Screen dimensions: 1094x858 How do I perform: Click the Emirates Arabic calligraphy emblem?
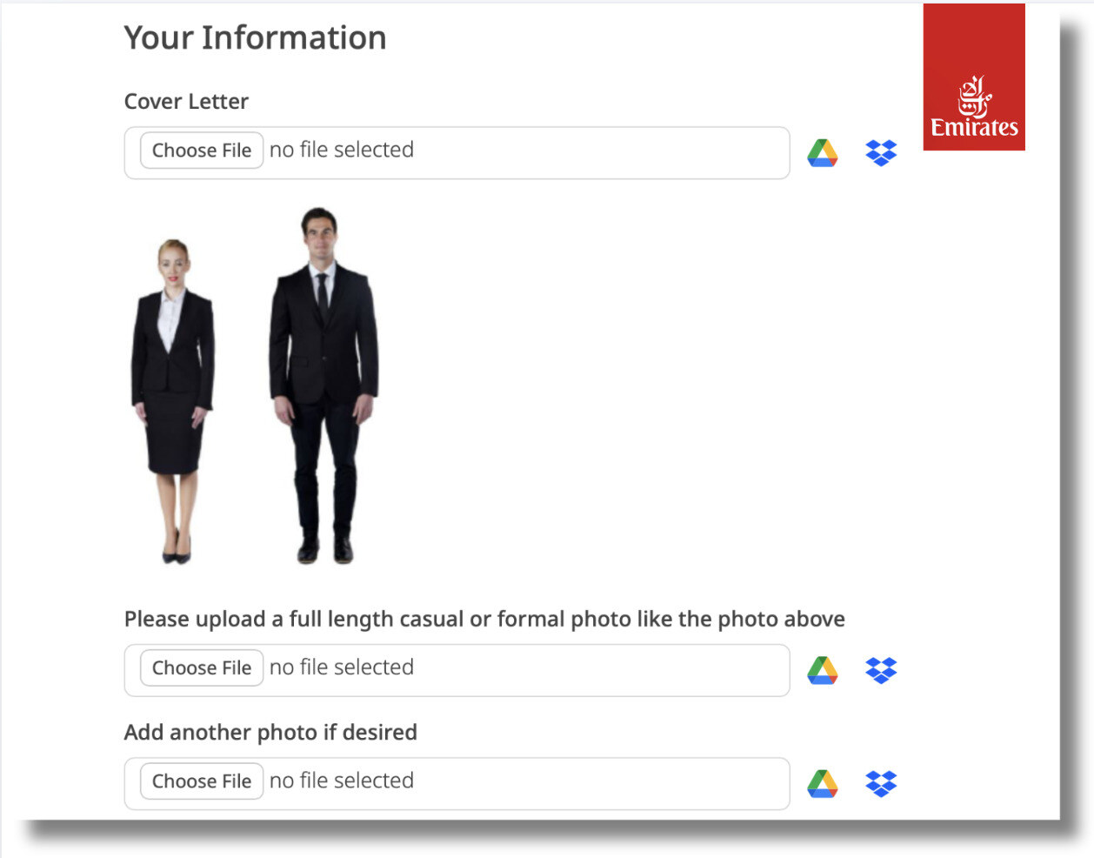click(974, 97)
